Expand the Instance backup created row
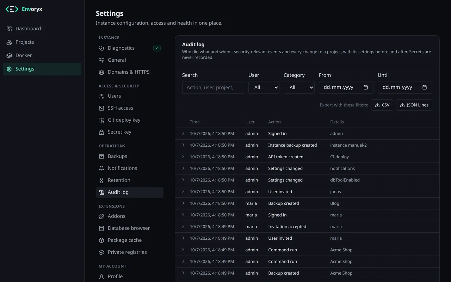This screenshot has width=451, height=282. (x=183, y=145)
